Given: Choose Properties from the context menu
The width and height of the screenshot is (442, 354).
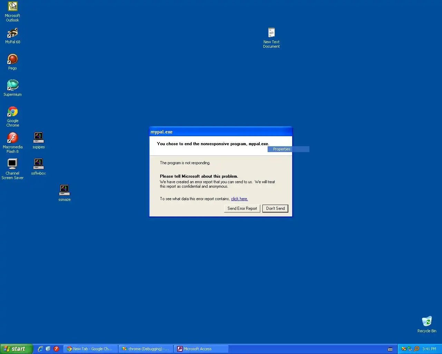Looking at the screenshot, I should point(288,149).
